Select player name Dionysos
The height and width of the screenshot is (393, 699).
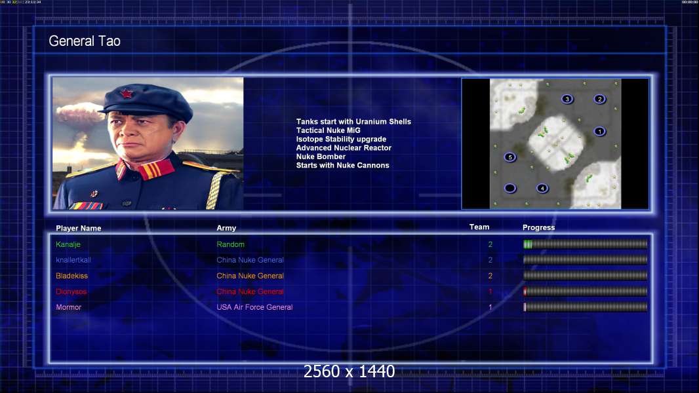click(x=71, y=291)
